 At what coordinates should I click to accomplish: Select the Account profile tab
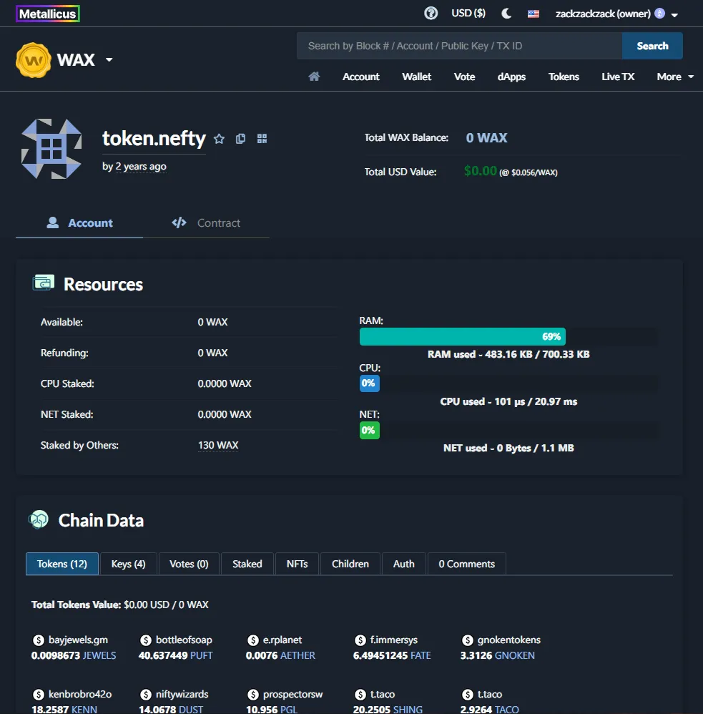[79, 222]
